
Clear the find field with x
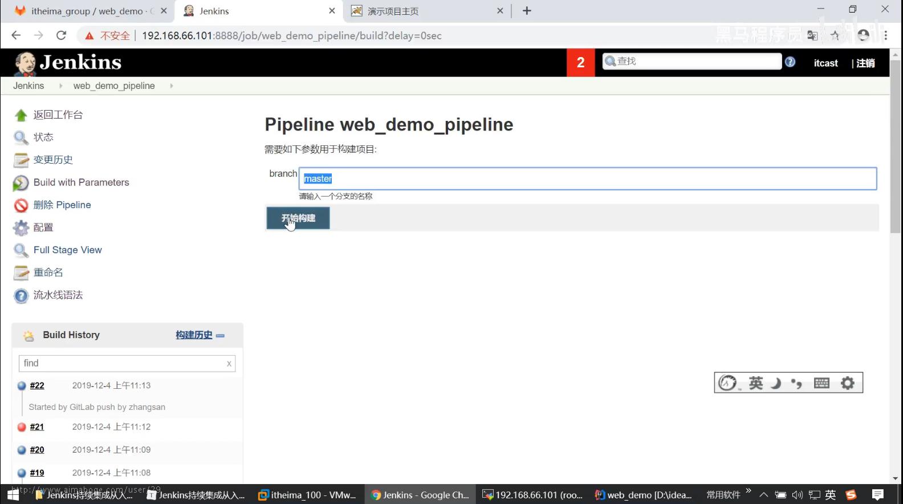pyautogui.click(x=229, y=364)
